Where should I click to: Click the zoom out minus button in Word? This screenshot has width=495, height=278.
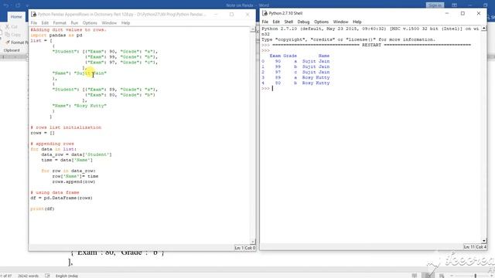point(452,276)
